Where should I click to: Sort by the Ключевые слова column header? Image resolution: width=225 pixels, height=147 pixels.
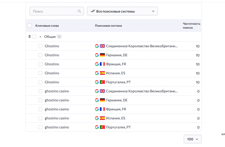click(x=47, y=26)
